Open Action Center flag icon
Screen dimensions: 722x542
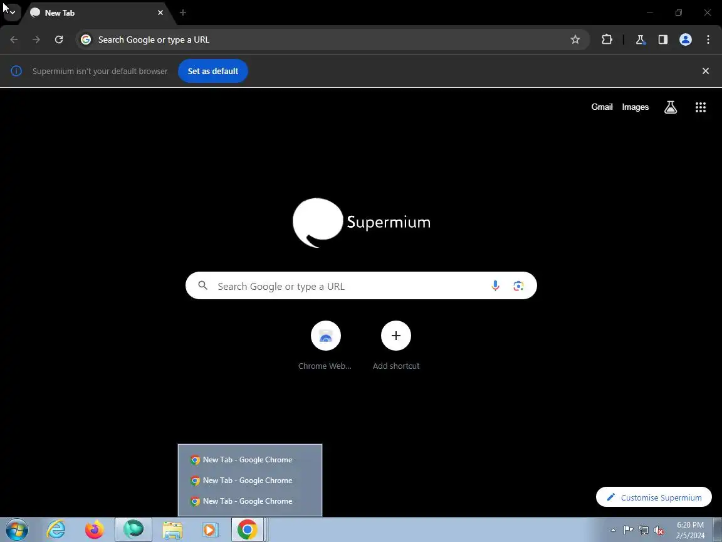(x=628, y=530)
